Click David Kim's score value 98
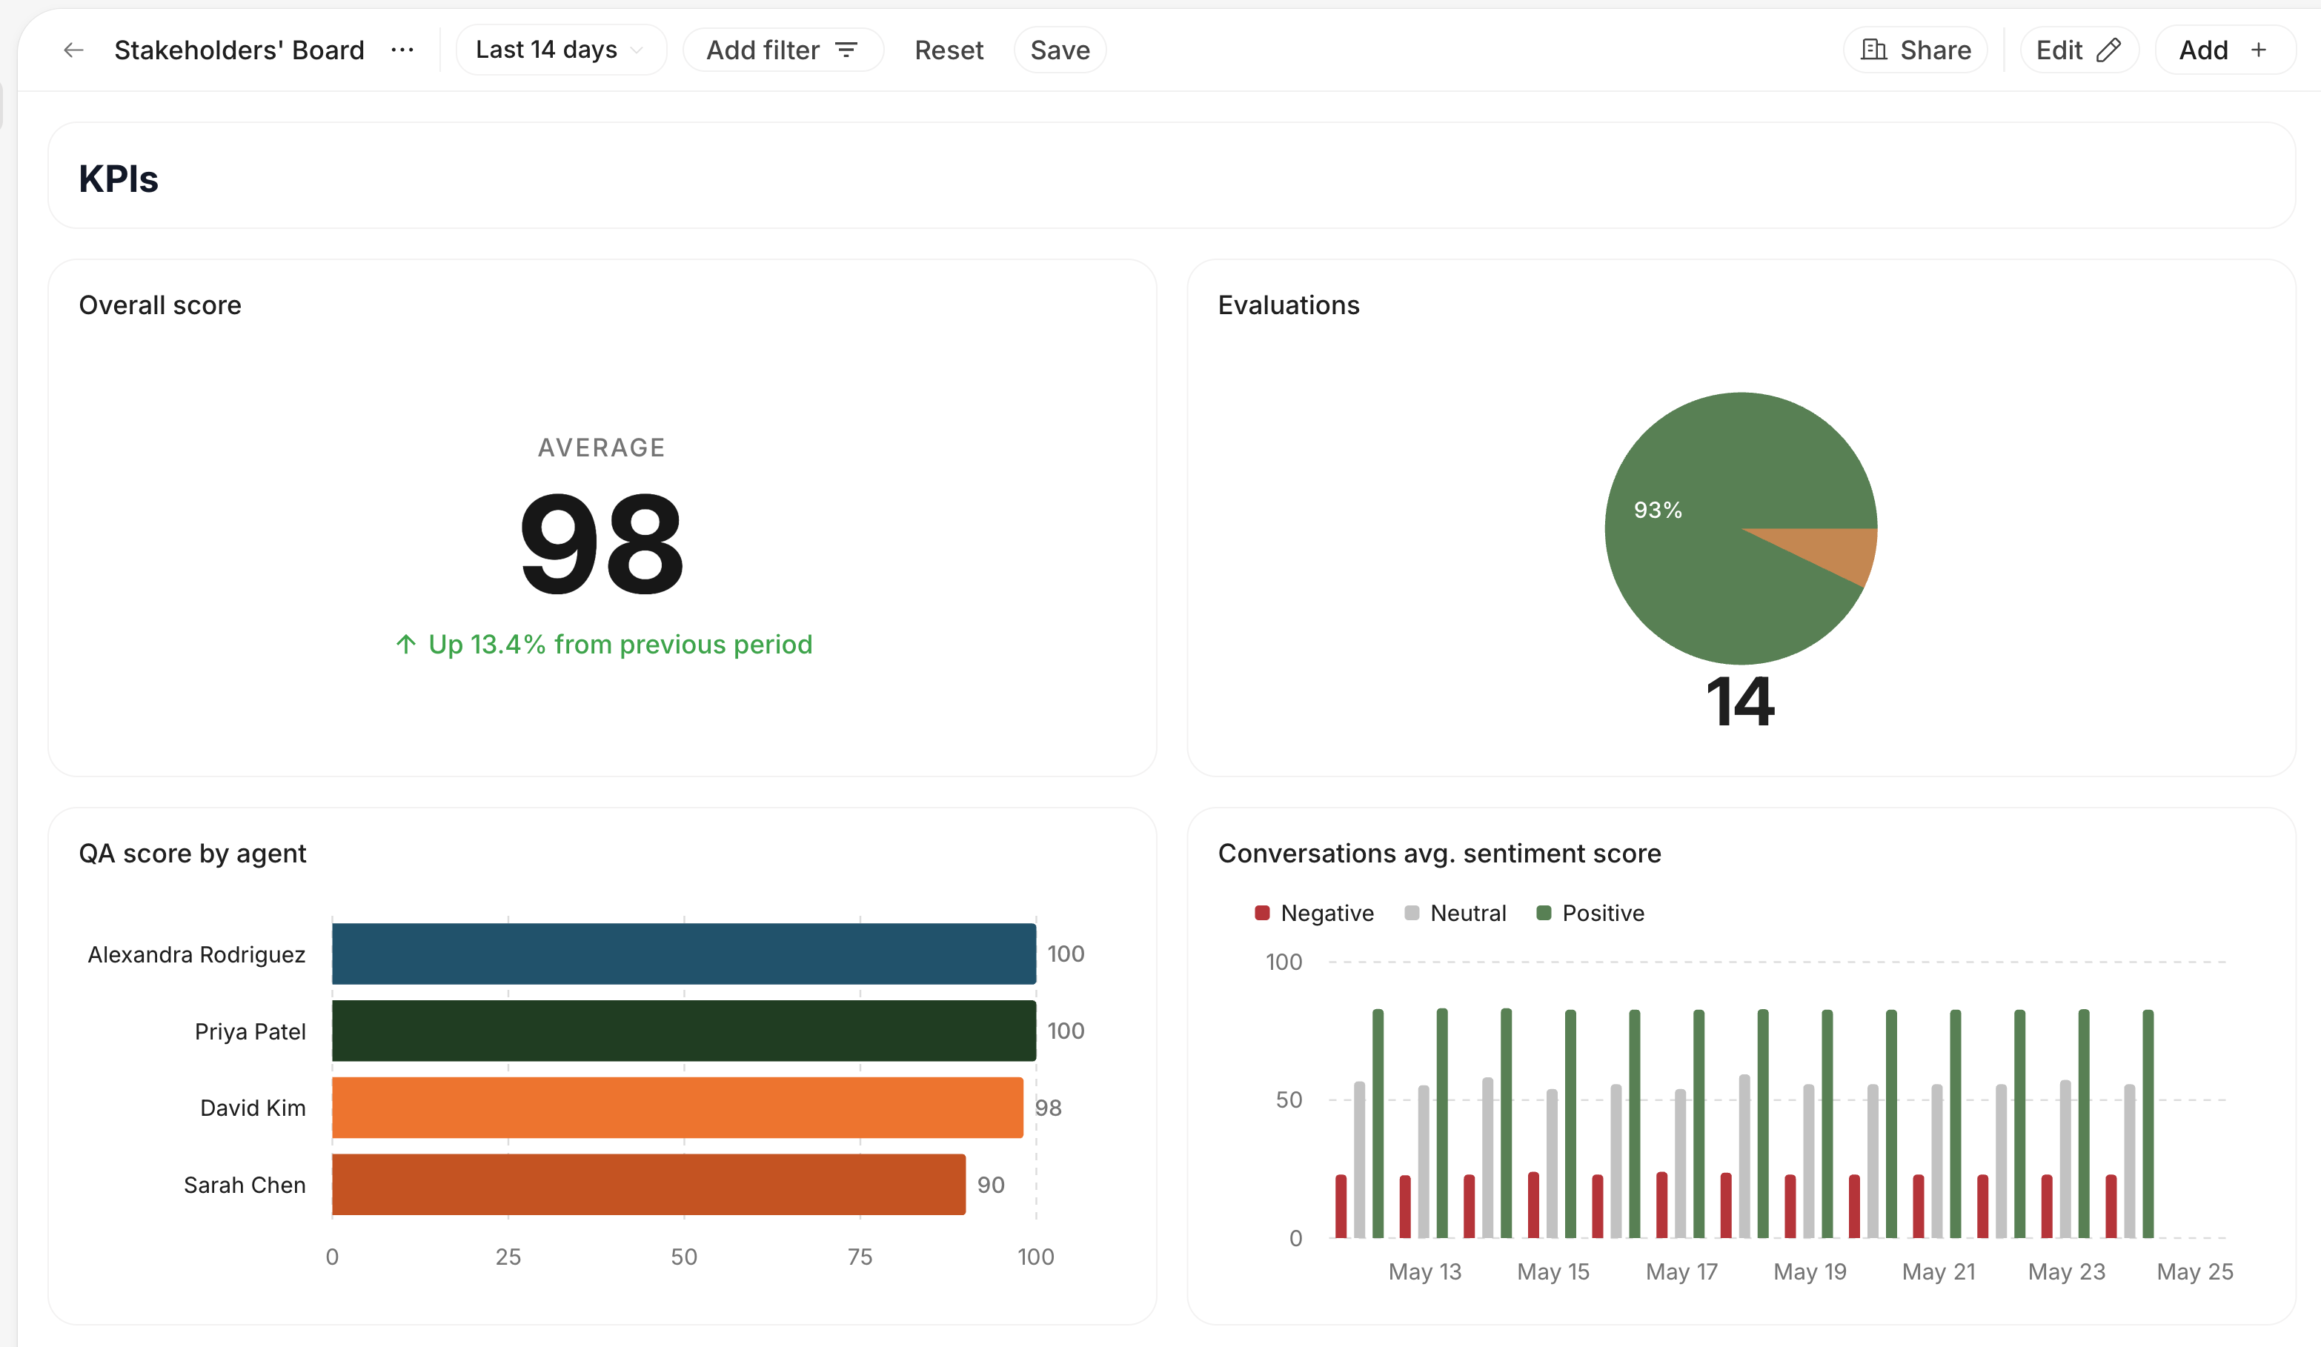The height and width of the screenshot is (1347, 2321). click(1048, 1108)
